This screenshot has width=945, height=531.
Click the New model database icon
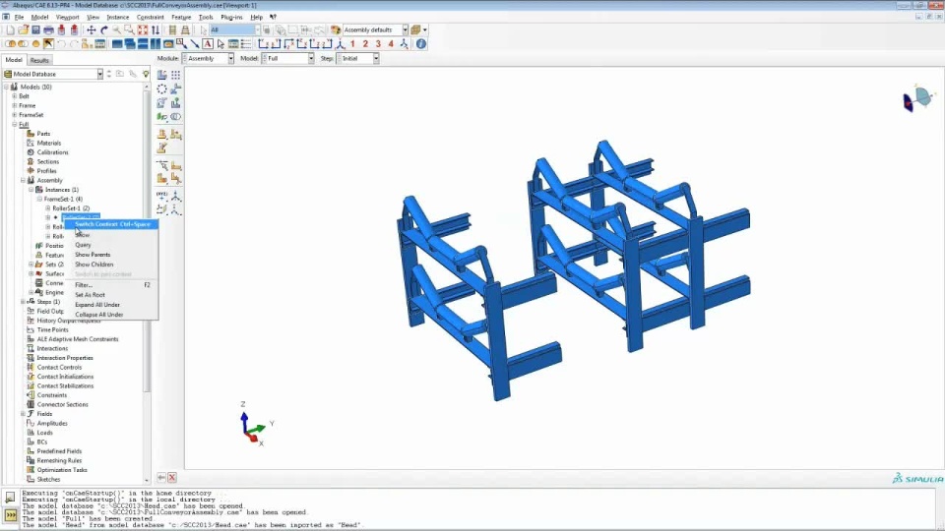10,30
